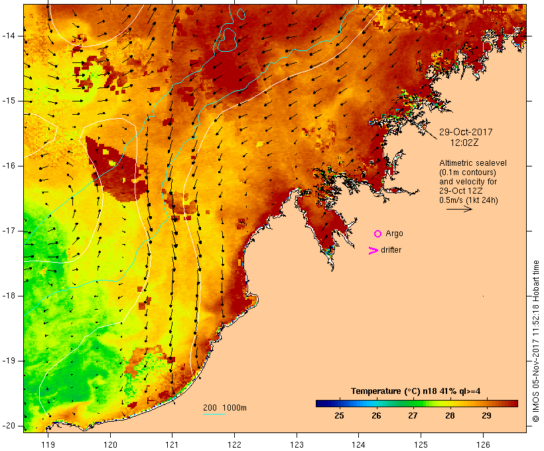Screen dimensions: 544x451
Task: Click longitude axis label 123
Action: (297, 444)
